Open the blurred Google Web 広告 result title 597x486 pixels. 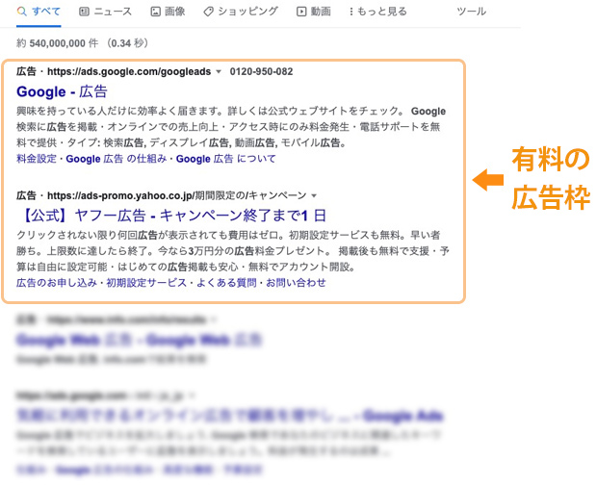point(140,340)
